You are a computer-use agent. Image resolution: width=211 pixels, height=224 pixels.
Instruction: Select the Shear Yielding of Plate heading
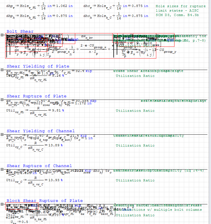point(38,66)
